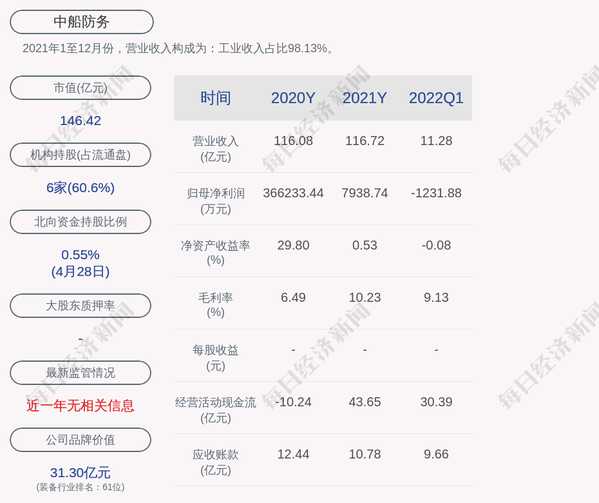Select ROE value 29.80
The height and width of the screenshot is (503, 599).
point(294,245)
